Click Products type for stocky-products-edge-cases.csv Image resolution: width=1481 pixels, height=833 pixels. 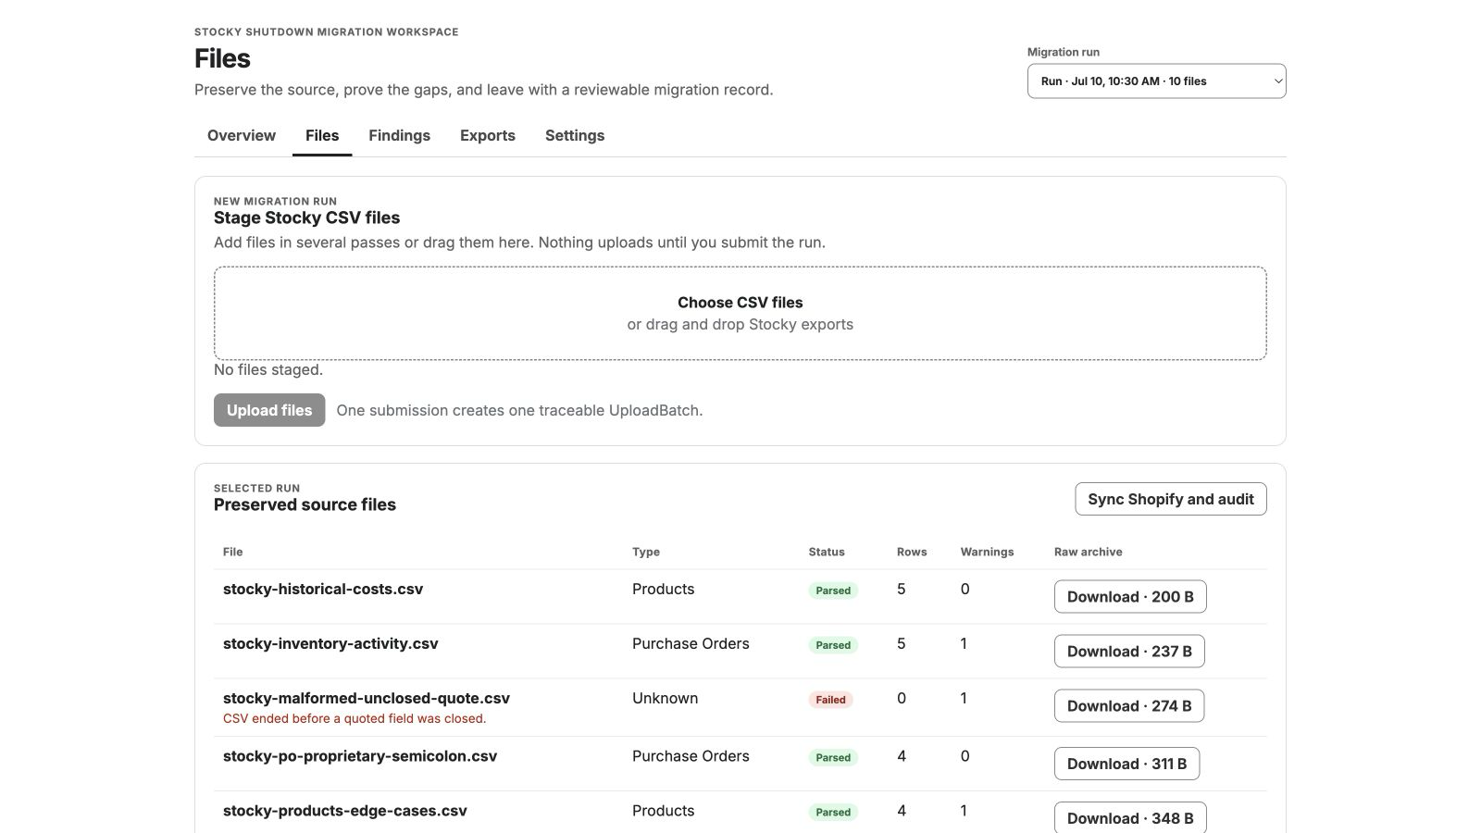click(x=663, y=811)
